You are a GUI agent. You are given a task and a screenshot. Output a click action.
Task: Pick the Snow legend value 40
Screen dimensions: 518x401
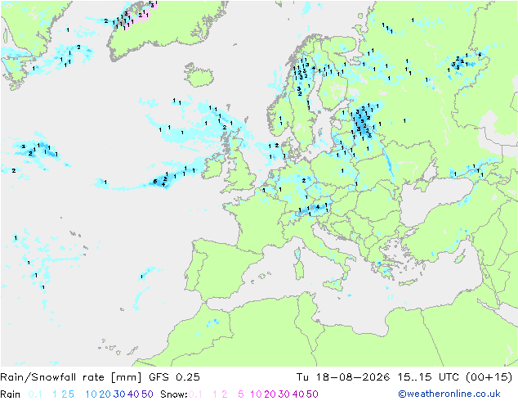tap(298, 394)
